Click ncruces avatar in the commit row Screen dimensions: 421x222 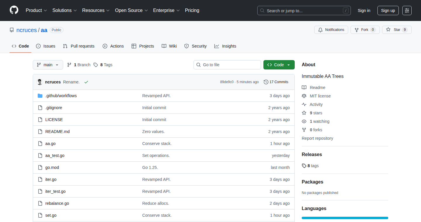(40, 82)
